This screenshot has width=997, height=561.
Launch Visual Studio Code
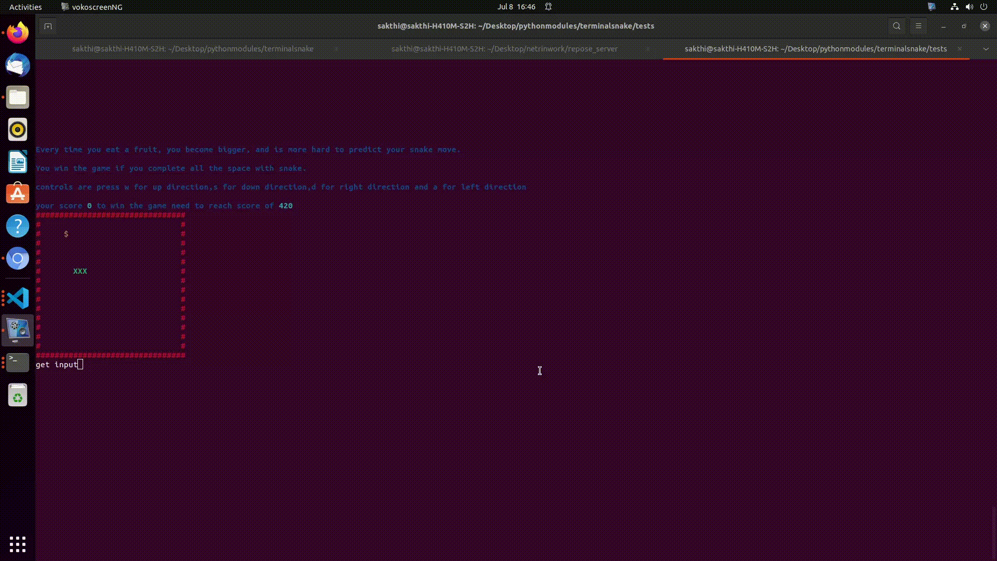tap(18, 299)
